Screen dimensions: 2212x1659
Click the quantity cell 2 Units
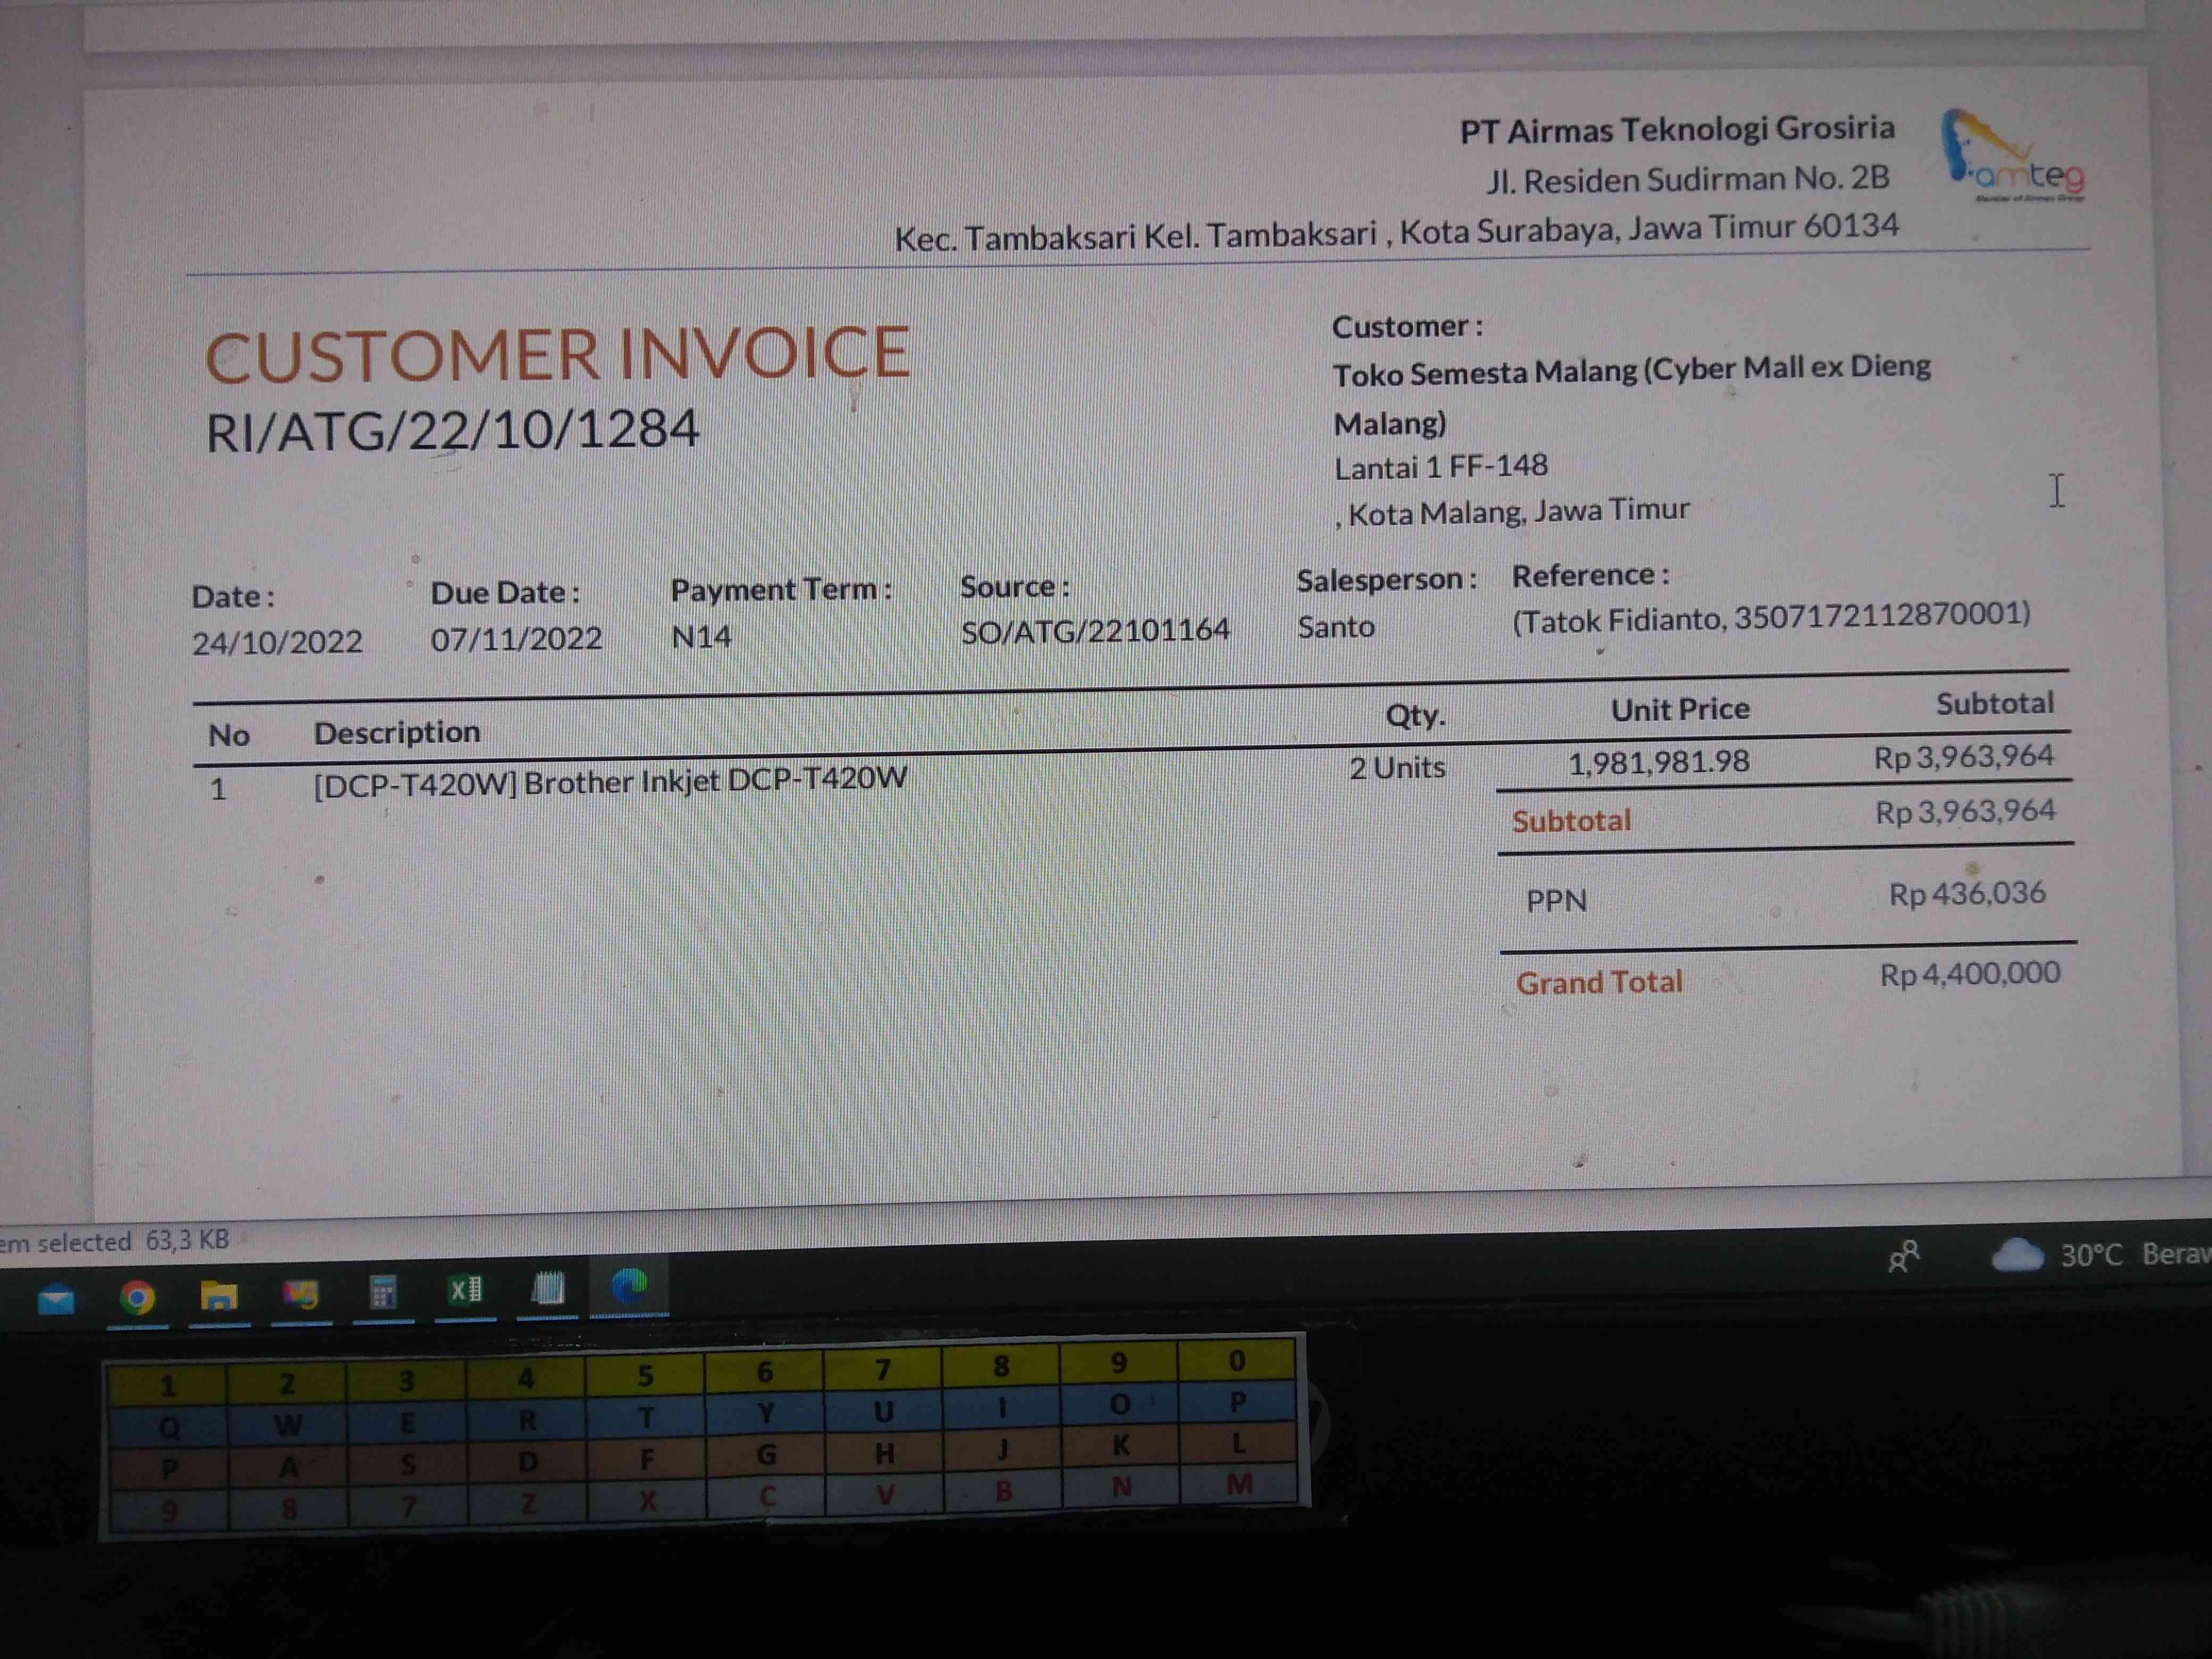[1397, 768]
